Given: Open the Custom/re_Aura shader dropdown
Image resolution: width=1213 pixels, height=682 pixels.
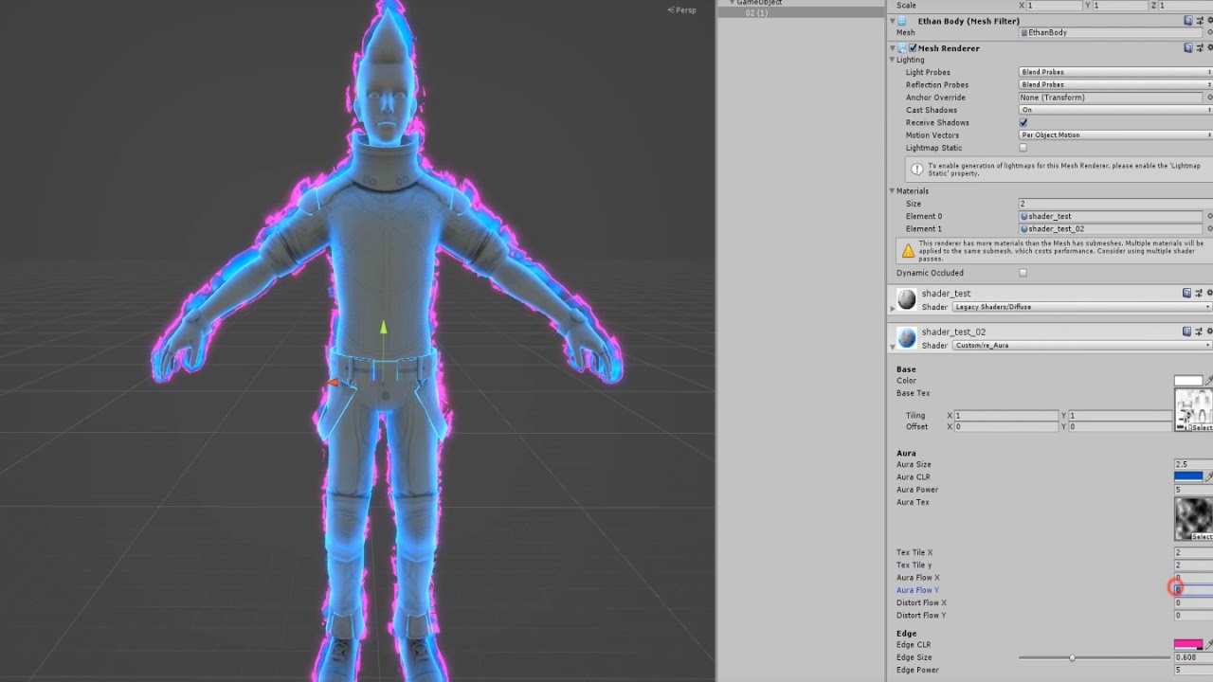Looking at the screenshot, I should coord(1082,345).
